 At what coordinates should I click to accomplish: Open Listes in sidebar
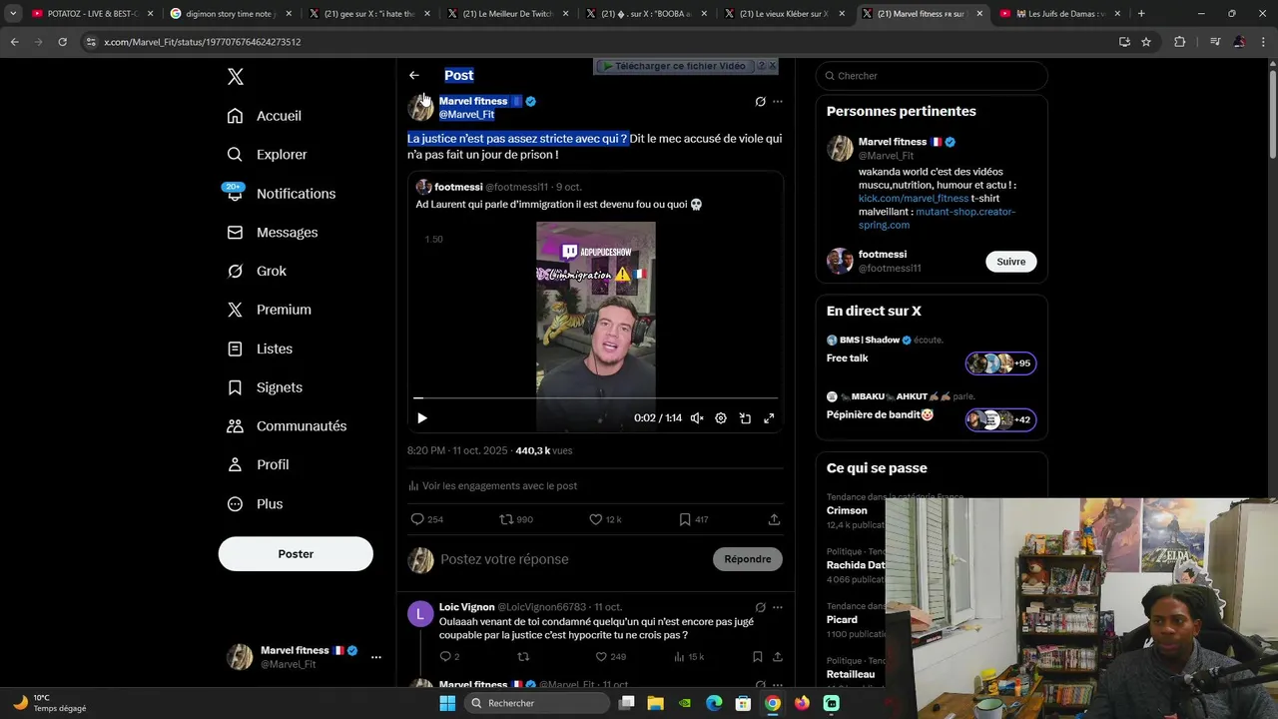tap(260, 349)
